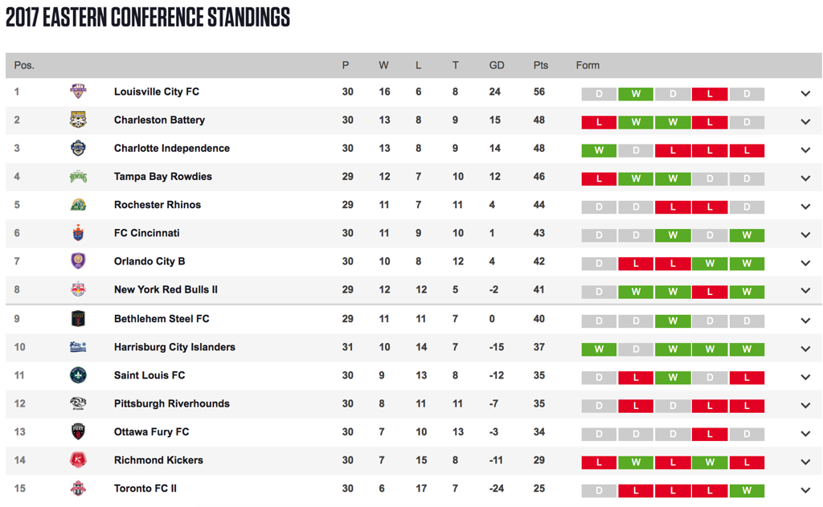Viewport: 823px width, 507px height.
Task: Open the Pittsburgh Riverhounds team link
Action: pyautogui.click(x=172, y=403)
